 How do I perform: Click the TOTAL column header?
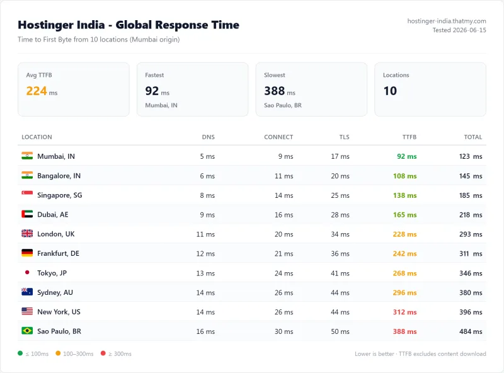473,137
